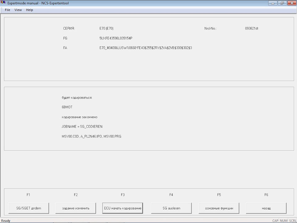
Task: Click JOBNAME = SG_CODIEREN line
Action: (82, 126)
